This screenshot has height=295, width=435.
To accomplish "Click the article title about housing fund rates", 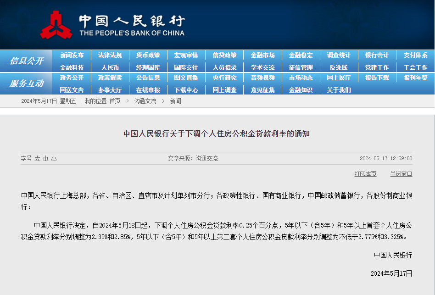I will [217, 134].
